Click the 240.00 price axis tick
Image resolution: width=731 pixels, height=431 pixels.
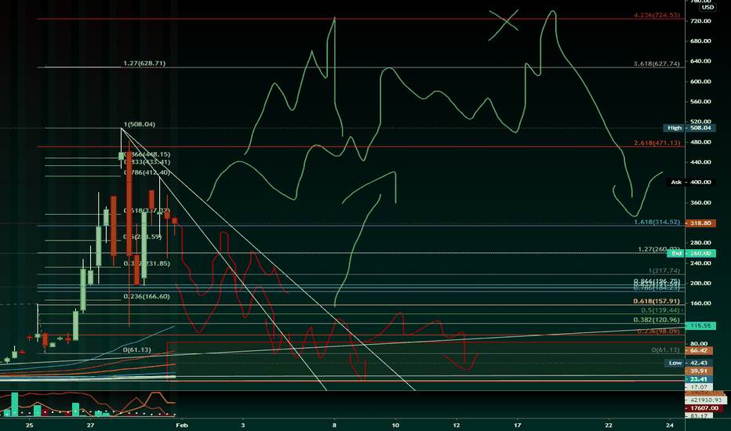pyautogui.click(x=700, y=263)
